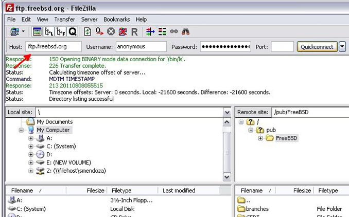The image size is (349, 217).
Task: Collapse the remote root / node
Action: (x=241, y=122)
